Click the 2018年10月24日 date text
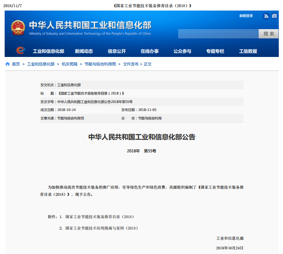The height and width of the screenshot is (254, 283). 230,248
